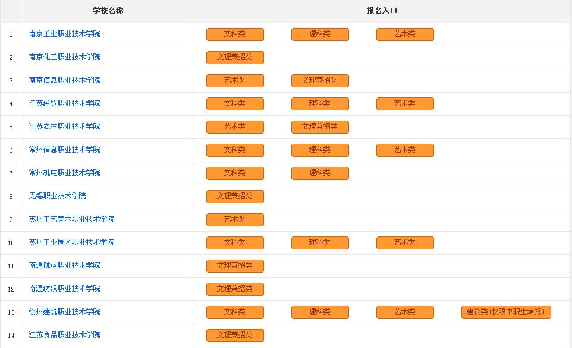Choose 理科类 for 常州机电职业技术学院
This screenshot has height=348, width=572.
pos(320,173)
